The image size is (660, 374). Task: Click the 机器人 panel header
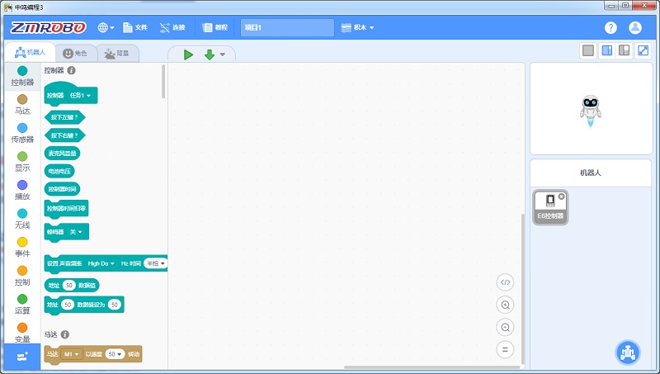[591, 173]
